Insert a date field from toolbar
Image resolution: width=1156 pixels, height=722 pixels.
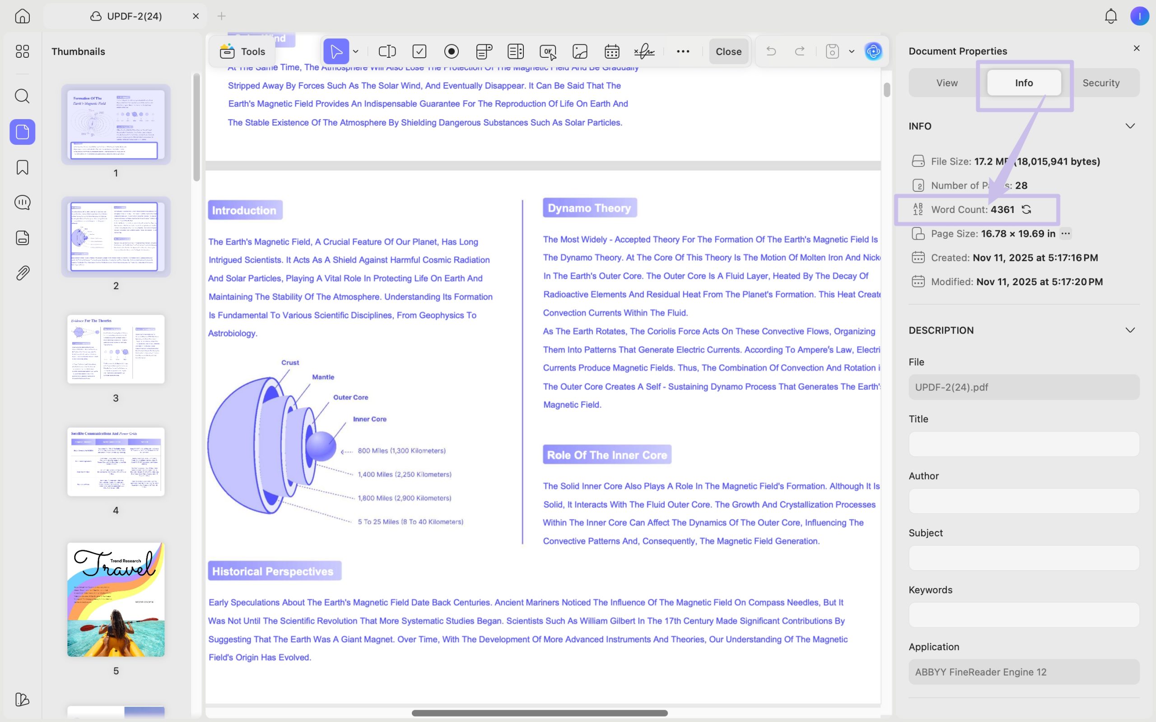(x=611, y=51)
